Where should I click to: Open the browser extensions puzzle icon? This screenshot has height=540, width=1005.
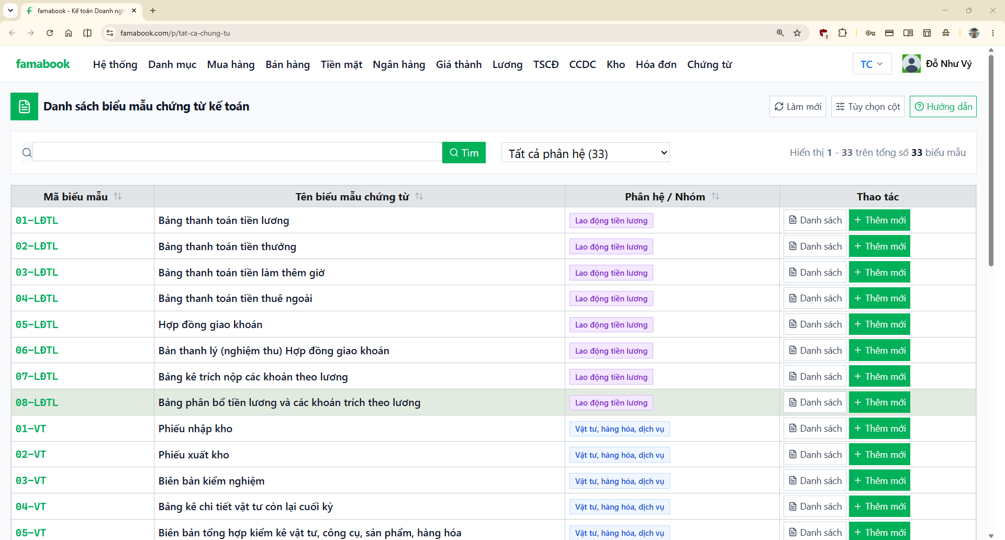click(x=842, y=33)
